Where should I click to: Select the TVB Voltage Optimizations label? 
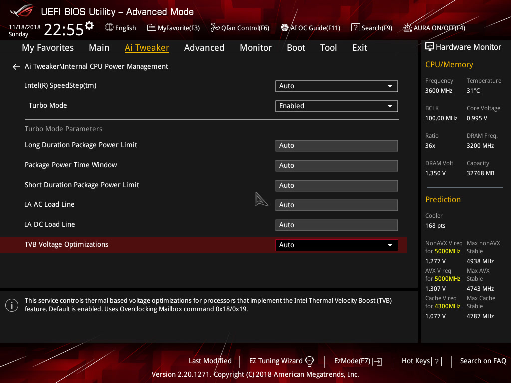[66, 244]
